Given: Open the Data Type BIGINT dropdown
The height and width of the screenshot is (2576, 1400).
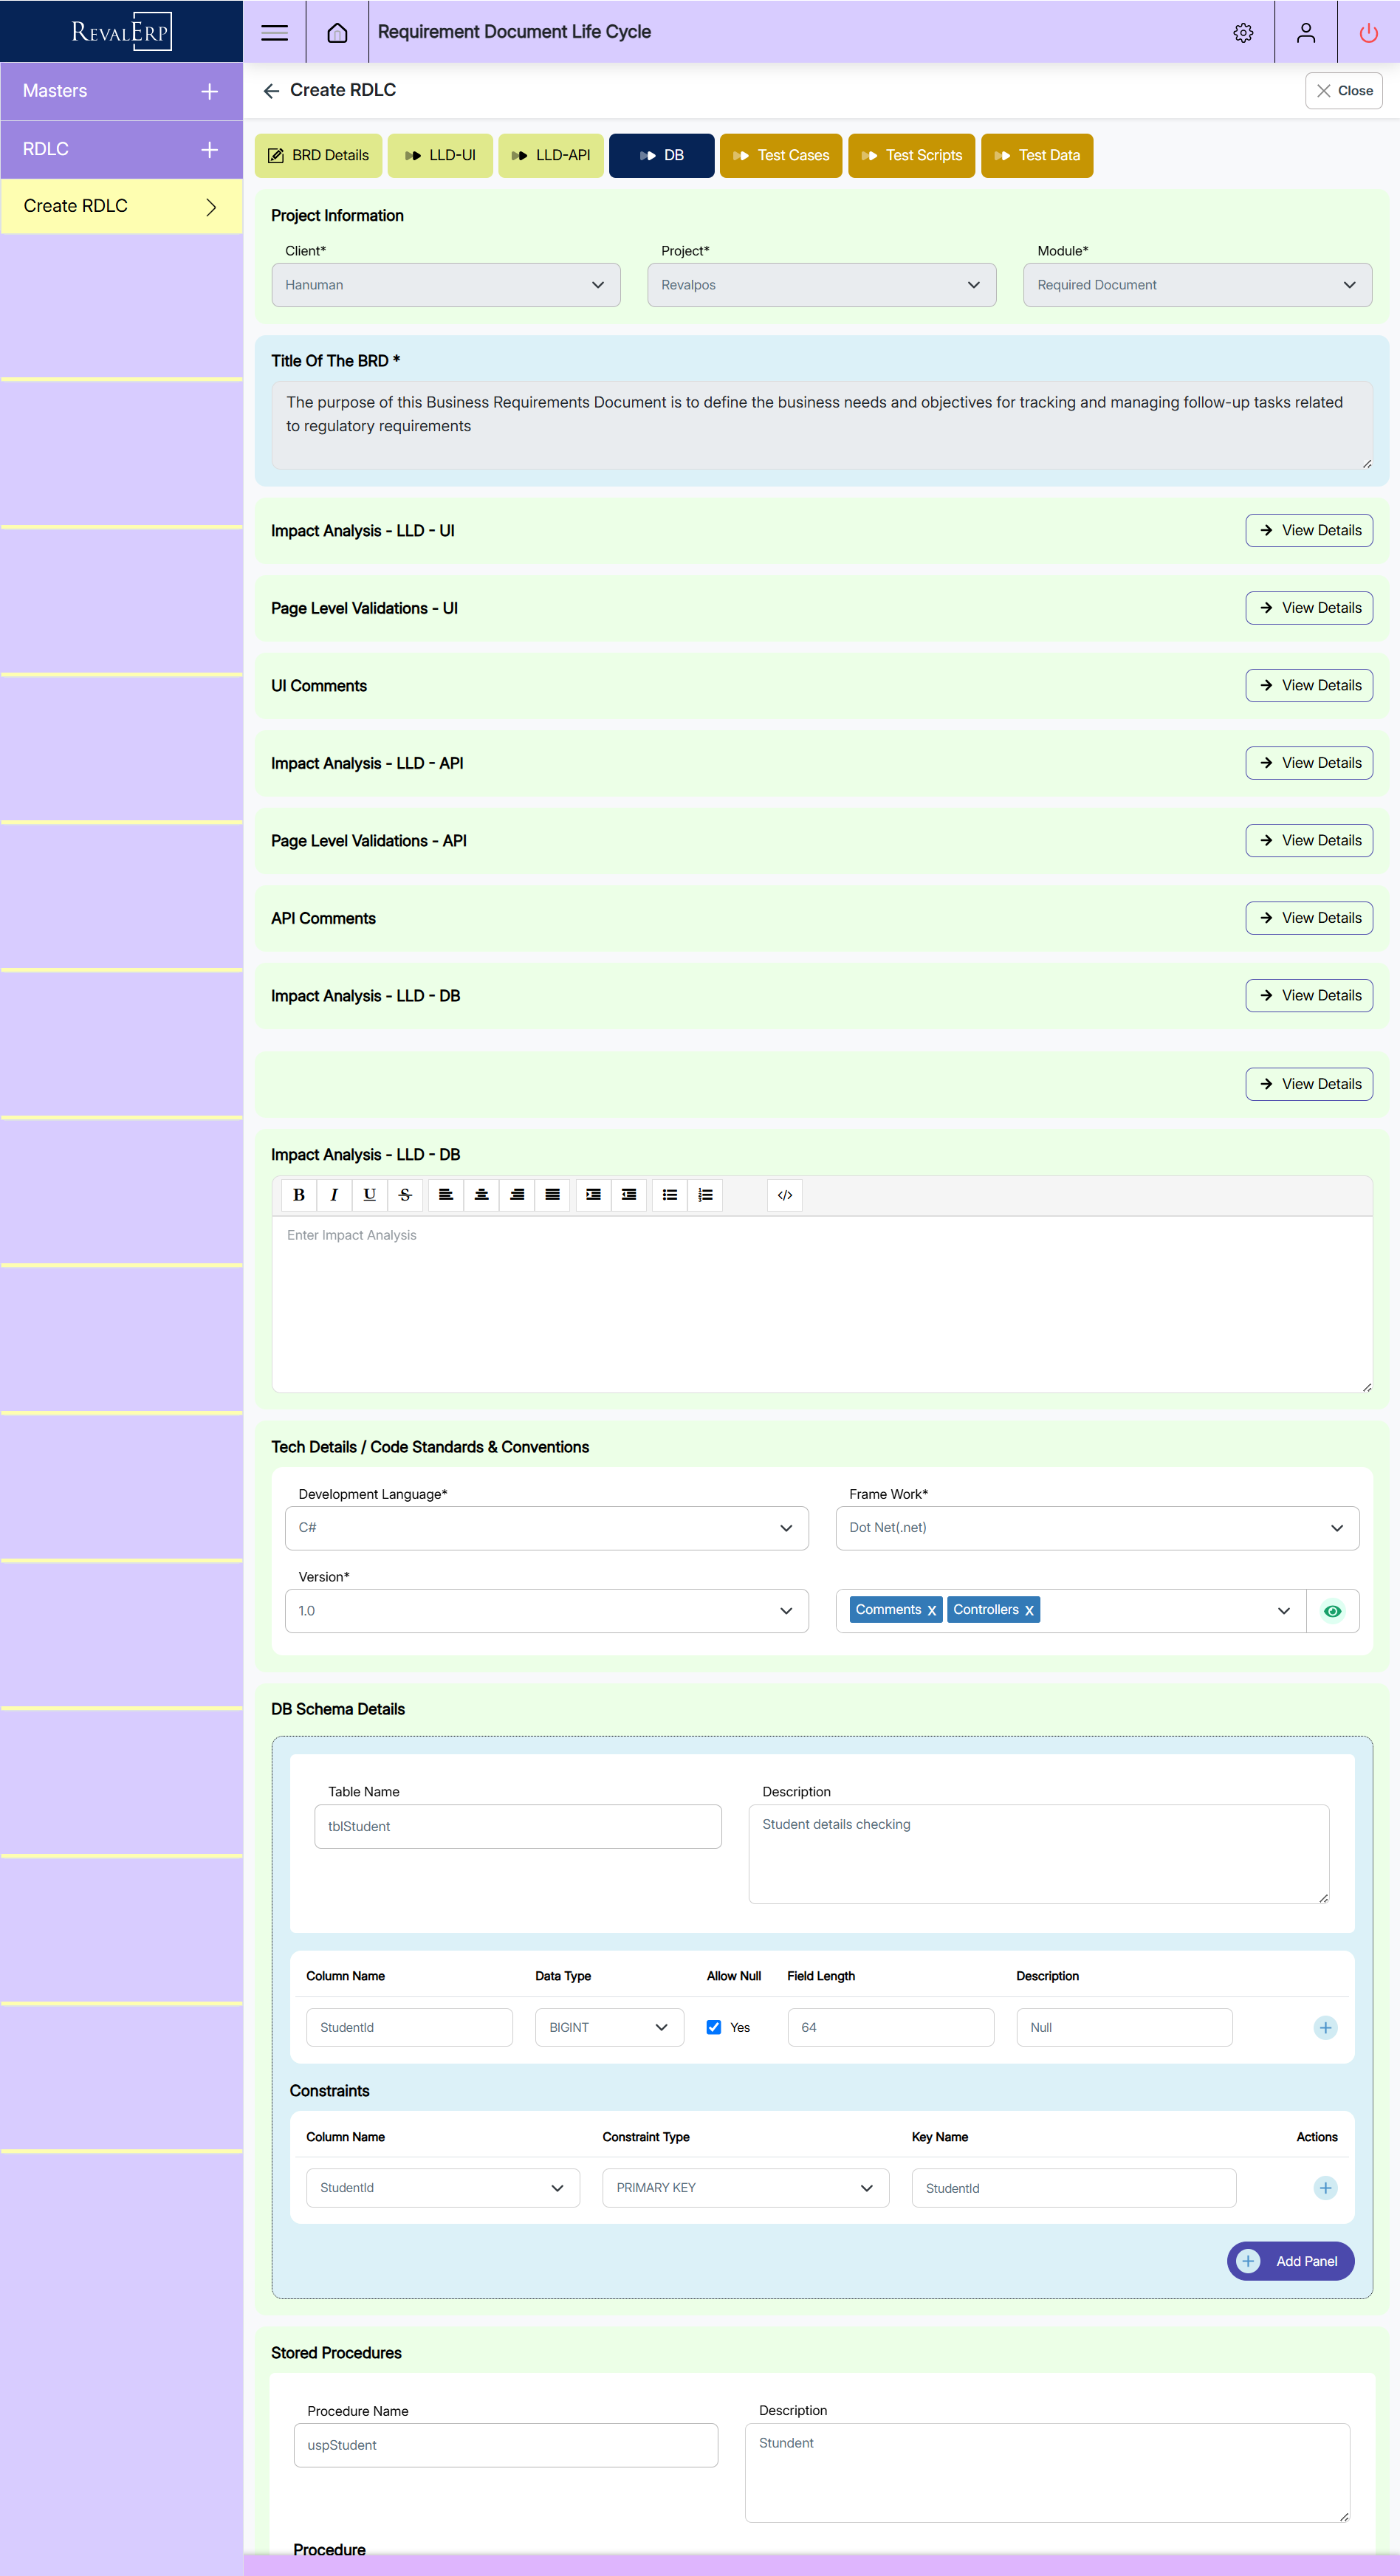Looking at the screenshot, I should tap(609, 2027).
